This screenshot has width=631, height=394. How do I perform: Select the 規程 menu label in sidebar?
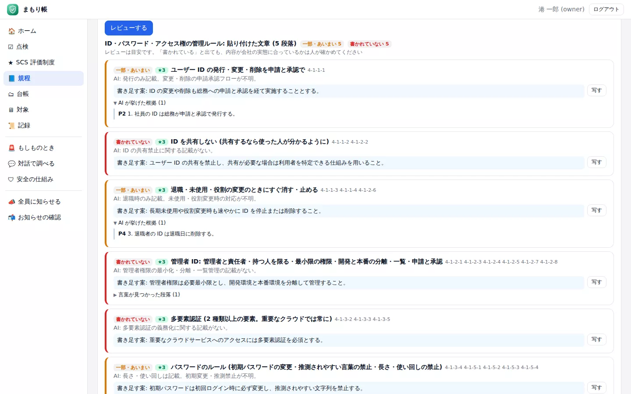pyautogui.click(x=24, y=78)
